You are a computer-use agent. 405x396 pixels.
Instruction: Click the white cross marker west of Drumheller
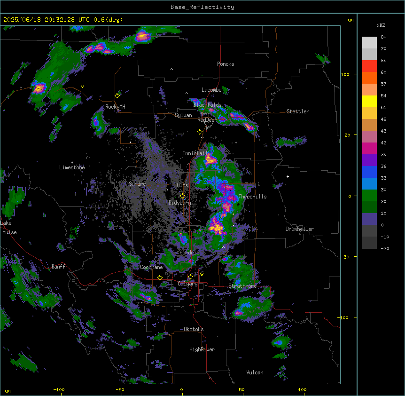tap(288, 176)
